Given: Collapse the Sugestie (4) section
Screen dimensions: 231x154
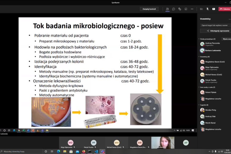Looking at the screenshot, I should [x=199, y=105].
